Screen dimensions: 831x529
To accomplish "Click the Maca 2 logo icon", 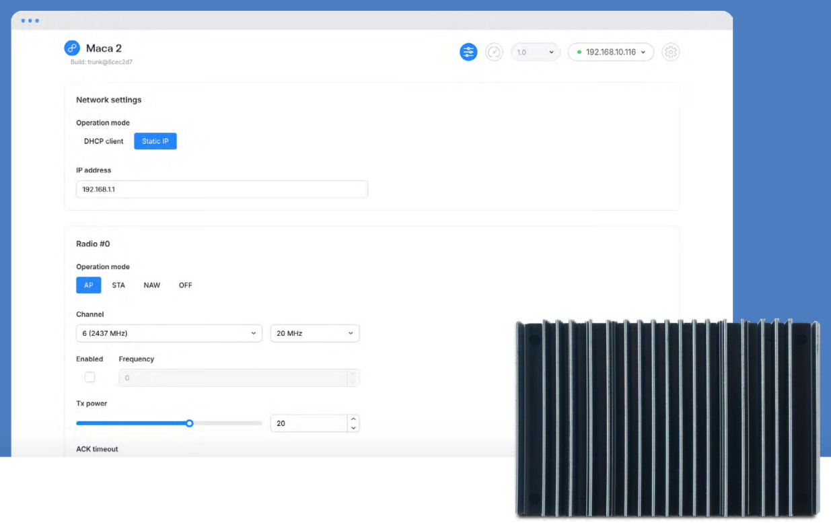I will [72, 48].
